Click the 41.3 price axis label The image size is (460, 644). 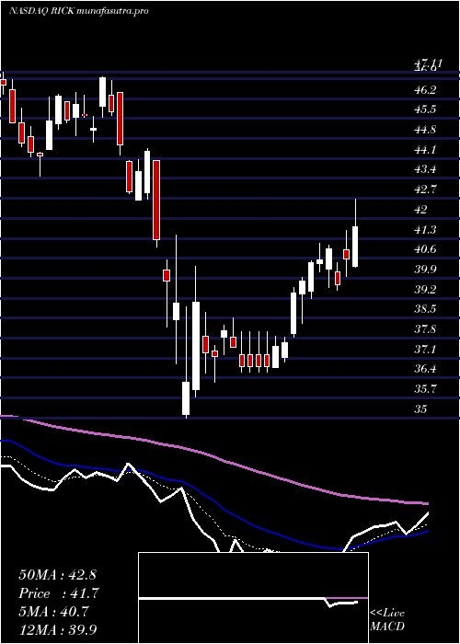coord(425,229)
